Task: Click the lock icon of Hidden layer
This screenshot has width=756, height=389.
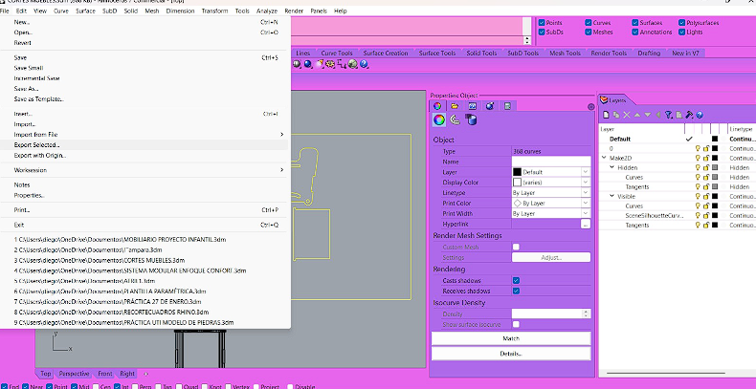Action: click(x=706, y=167)
